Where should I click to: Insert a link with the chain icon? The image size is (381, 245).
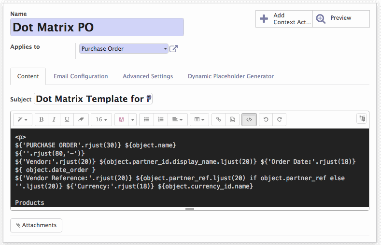click(x=219, y=119)
